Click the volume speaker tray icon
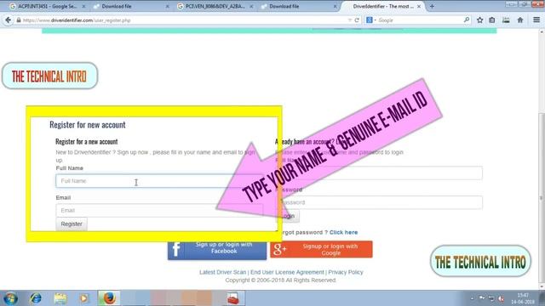Viewport: 545px width, 306px height. point(501,298)
